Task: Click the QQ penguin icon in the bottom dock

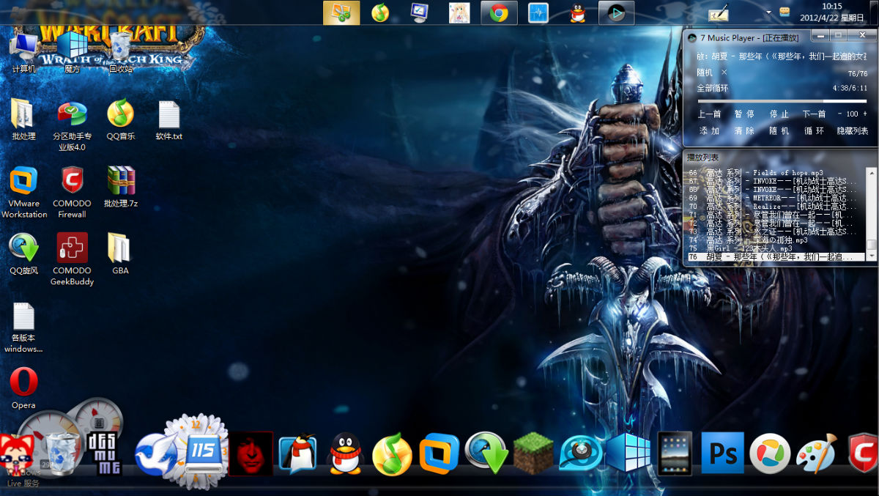Action: coord(345,453)
